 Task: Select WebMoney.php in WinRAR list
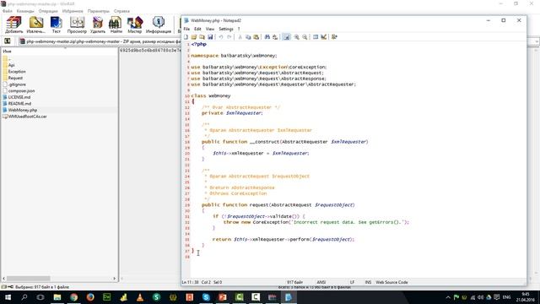pos(23,110)
